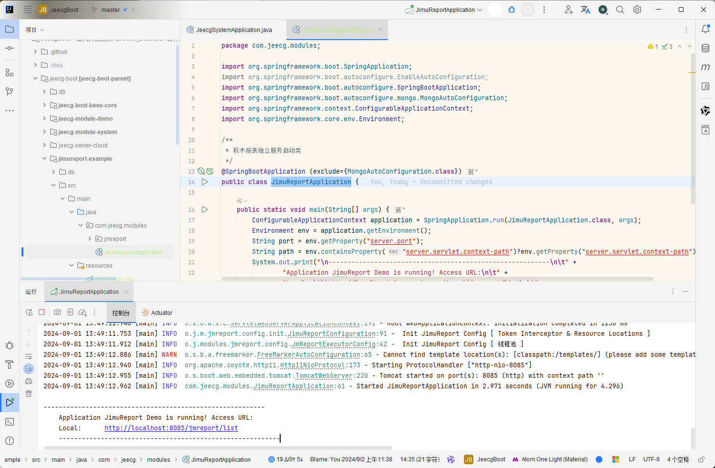Screen dimensions: 715x468
Task: Click the Debug bug icon in top toolbar
Action: [512, 10]
